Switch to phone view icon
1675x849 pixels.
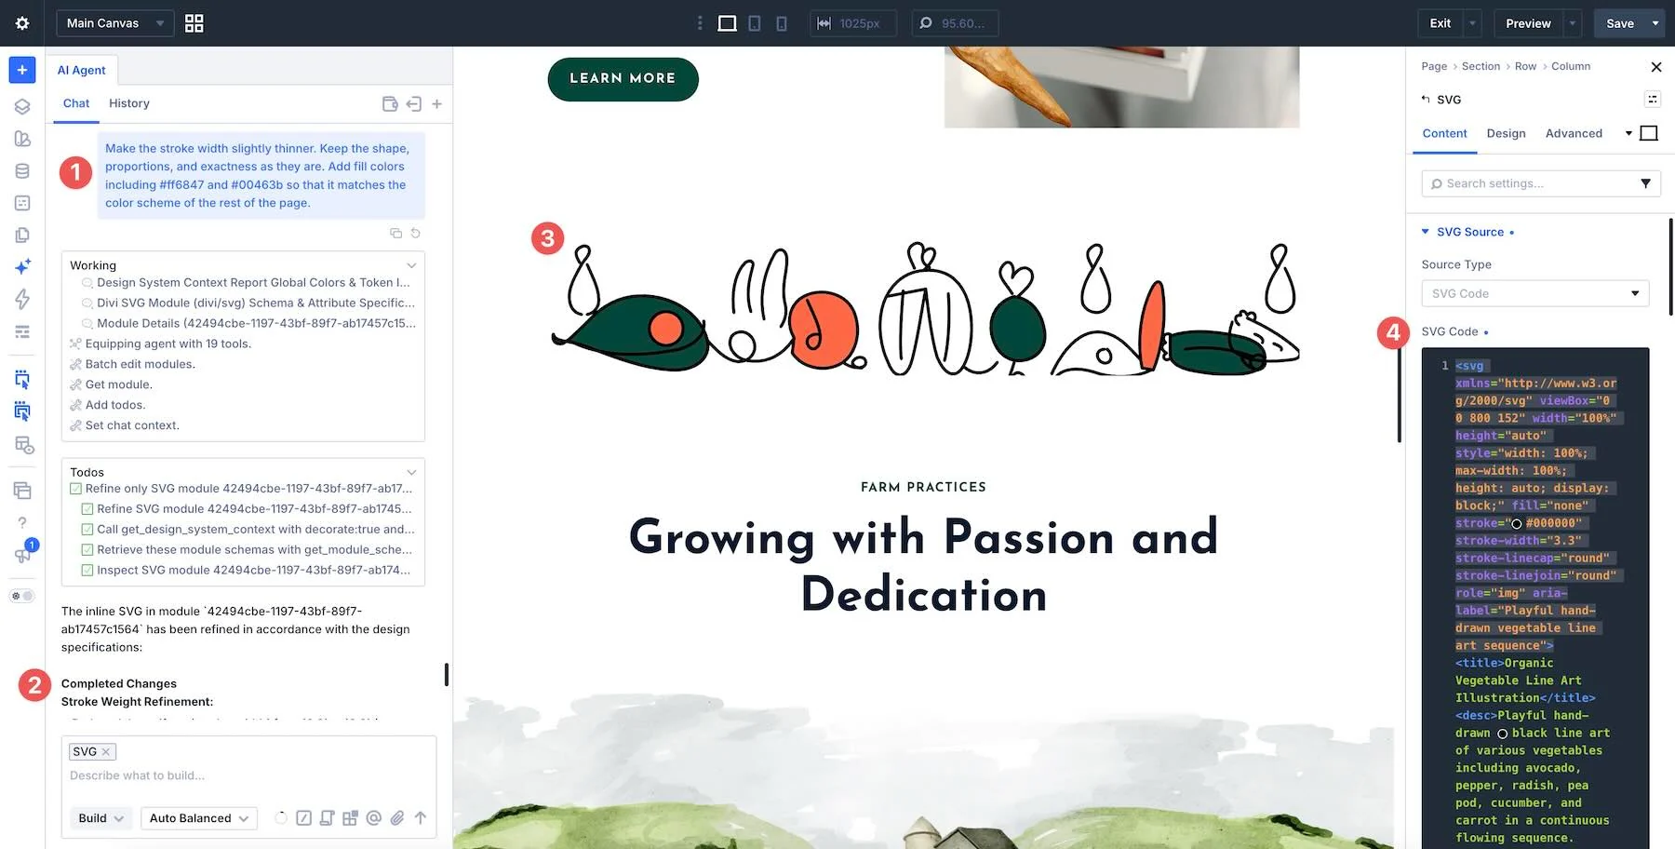(782, 23)
